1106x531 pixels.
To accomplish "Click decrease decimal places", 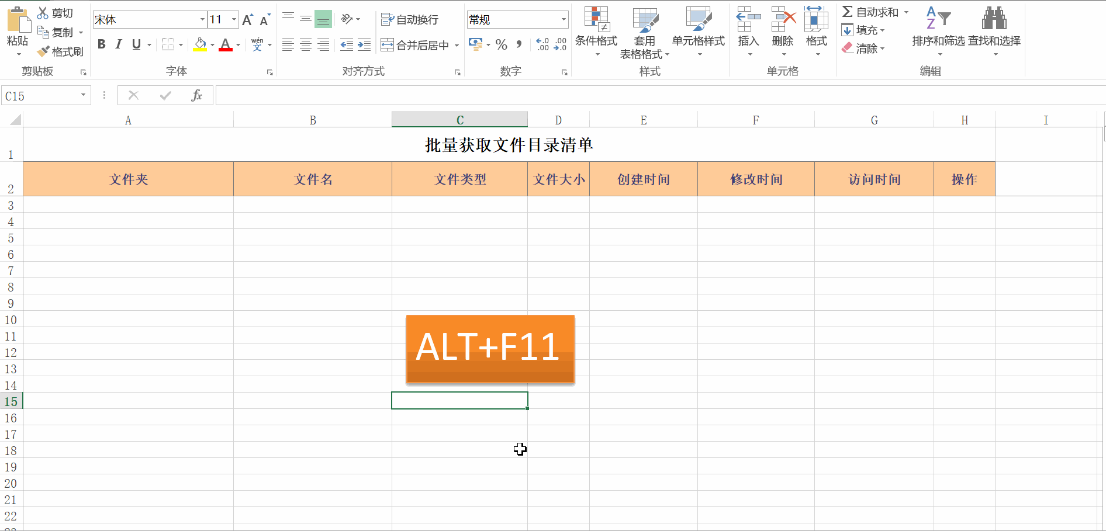I will tap(560, 44).
